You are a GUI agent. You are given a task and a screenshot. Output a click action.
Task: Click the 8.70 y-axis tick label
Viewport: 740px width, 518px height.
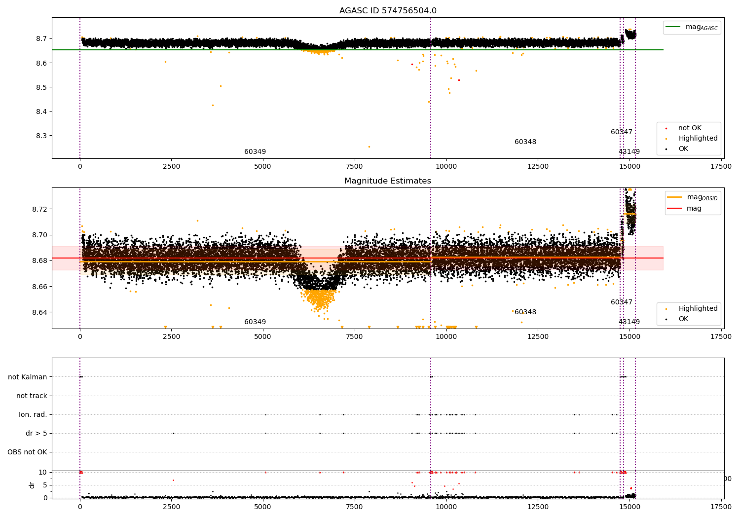pos(39,235)
